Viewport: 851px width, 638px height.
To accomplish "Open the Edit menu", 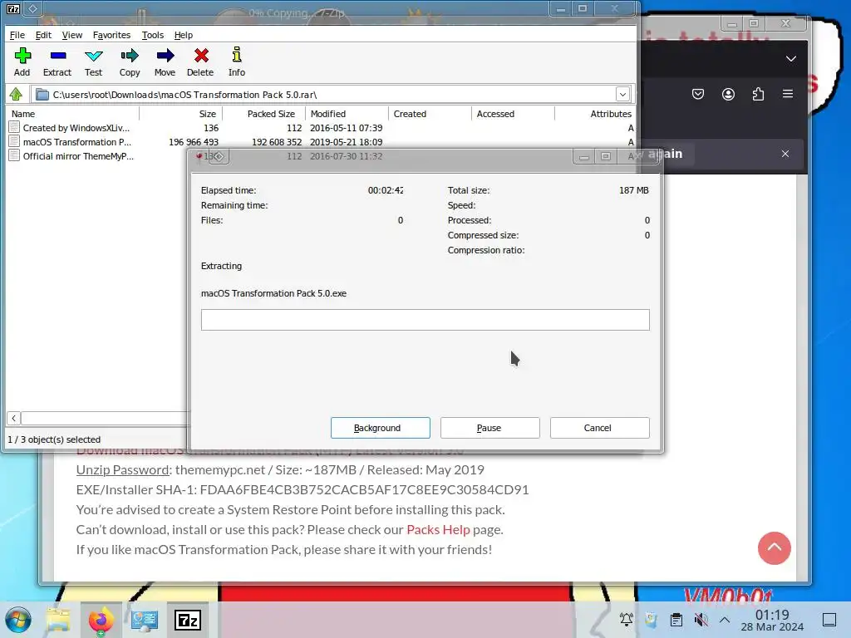I will coord(43,35).
